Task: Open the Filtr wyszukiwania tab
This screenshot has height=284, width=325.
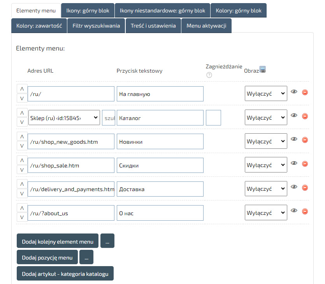Action: coord(96,26)
